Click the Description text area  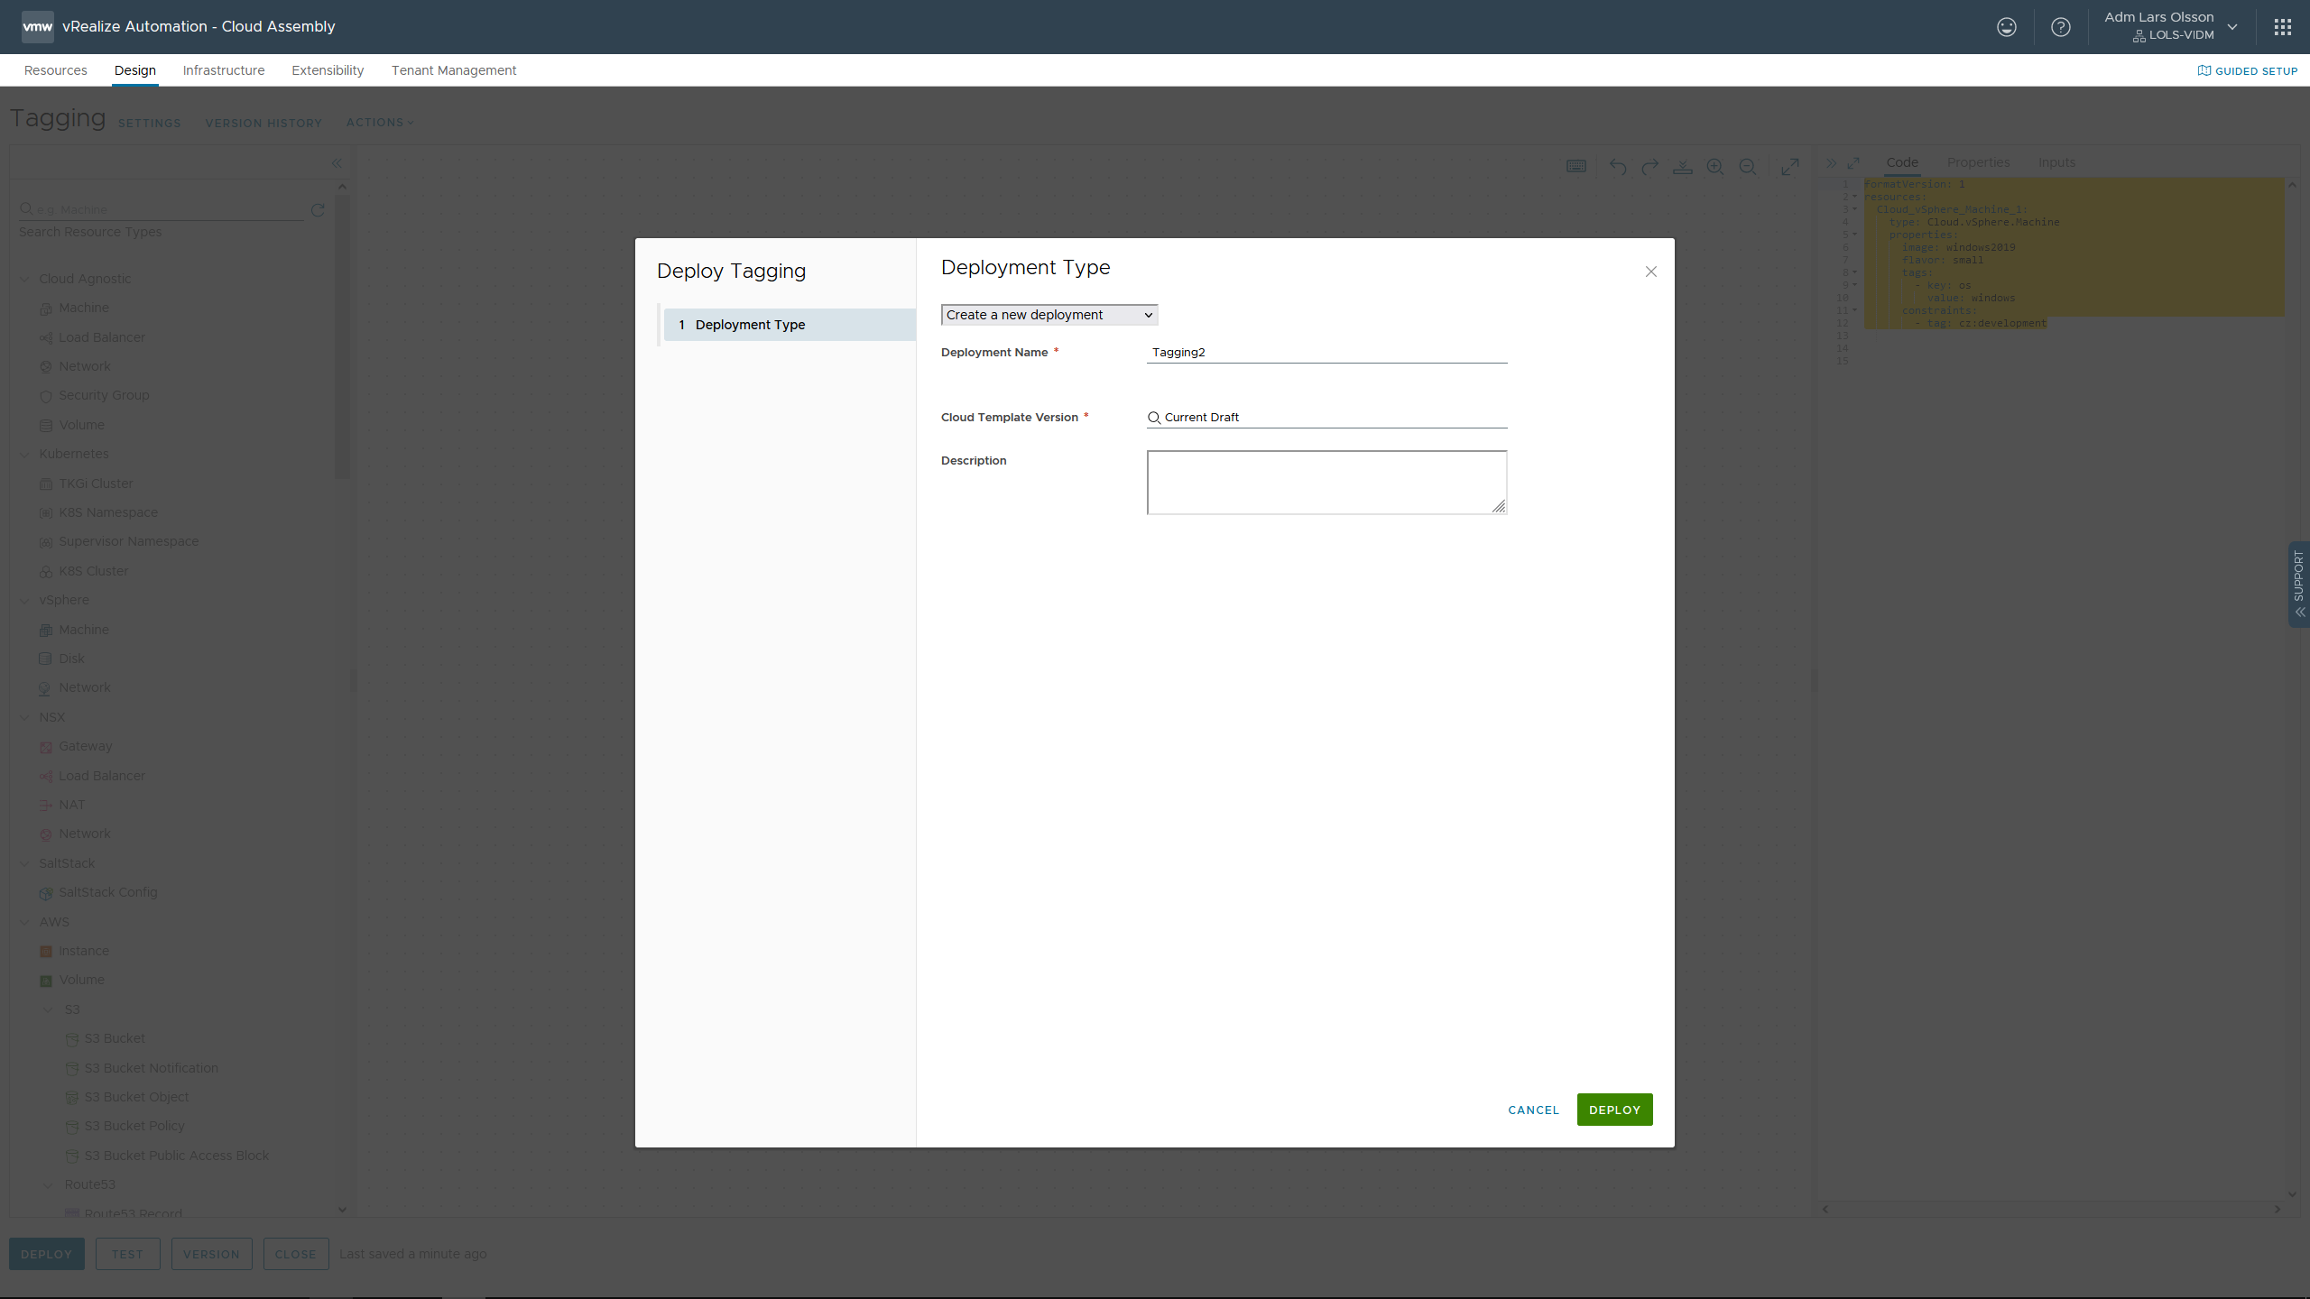click(1326, 483)
